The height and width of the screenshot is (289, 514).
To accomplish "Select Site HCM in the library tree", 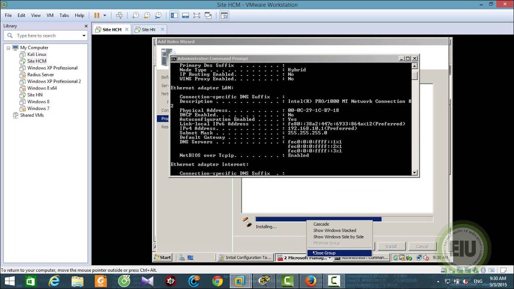I will tap(37, 61).
